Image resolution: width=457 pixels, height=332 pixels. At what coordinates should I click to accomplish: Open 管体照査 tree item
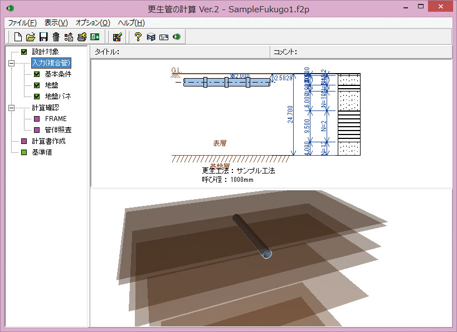coord(58,130)
